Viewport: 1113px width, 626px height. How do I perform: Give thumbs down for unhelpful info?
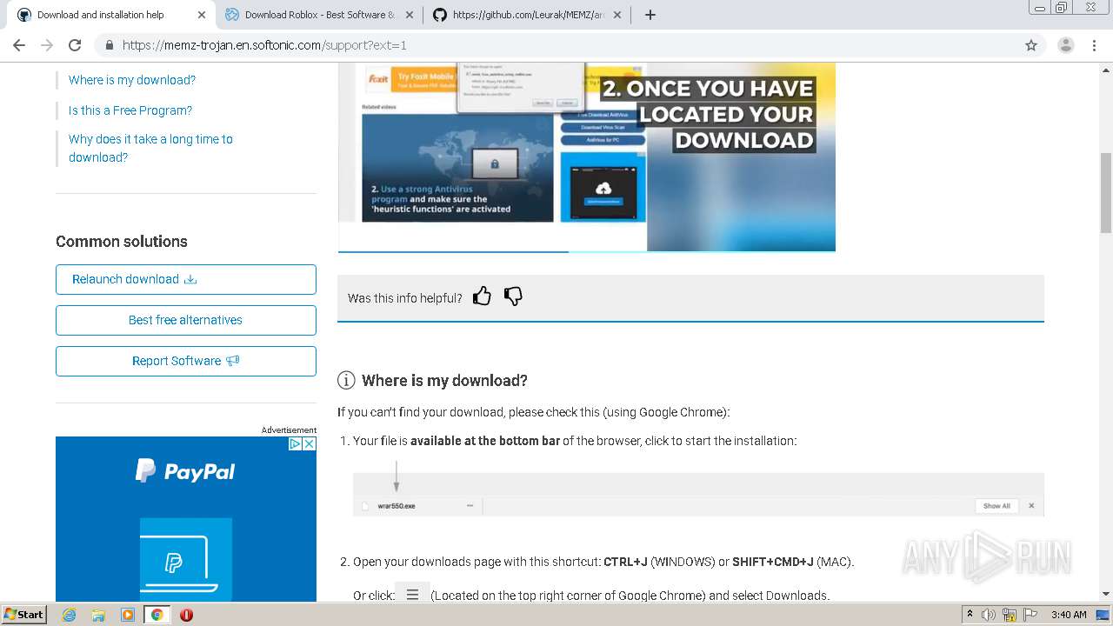click(513, 296)
